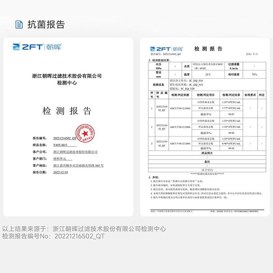273x273 pixels.
Task: Click the temperature value 23℃
Action: click(x=208, y=74)
